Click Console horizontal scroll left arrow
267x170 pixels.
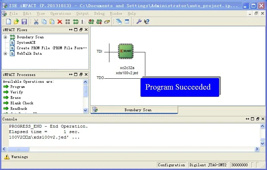(4, 149)
